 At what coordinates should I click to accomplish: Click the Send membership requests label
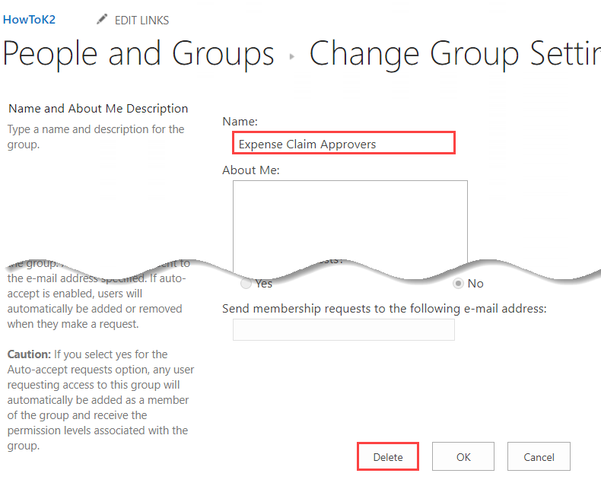[384, 309]
